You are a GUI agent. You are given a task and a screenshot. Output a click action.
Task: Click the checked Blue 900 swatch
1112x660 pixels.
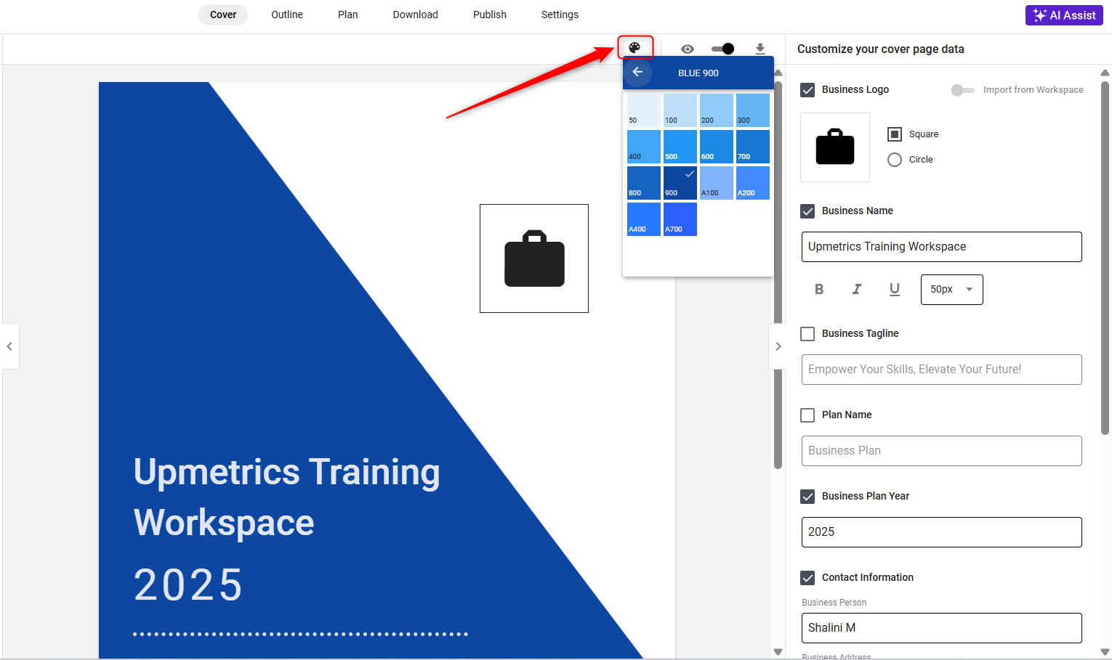[680, 182]
